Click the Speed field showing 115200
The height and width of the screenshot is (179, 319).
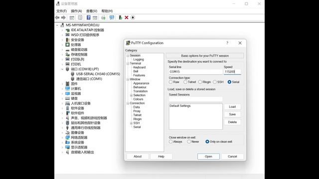tap(232, 72)
